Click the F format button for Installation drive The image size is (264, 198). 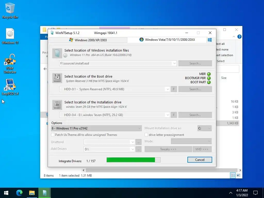click(174, 115)
